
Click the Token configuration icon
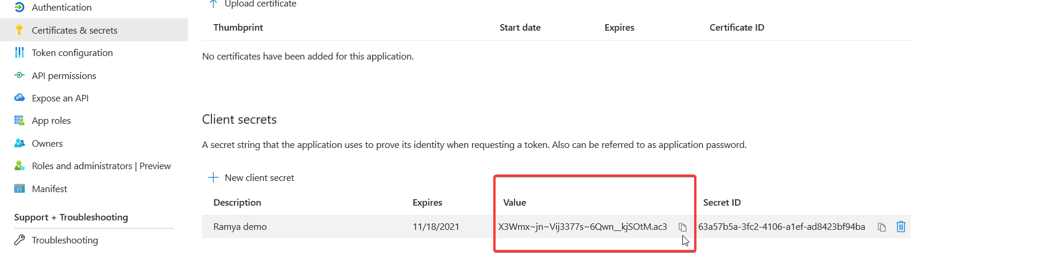(x=19, y=52)
